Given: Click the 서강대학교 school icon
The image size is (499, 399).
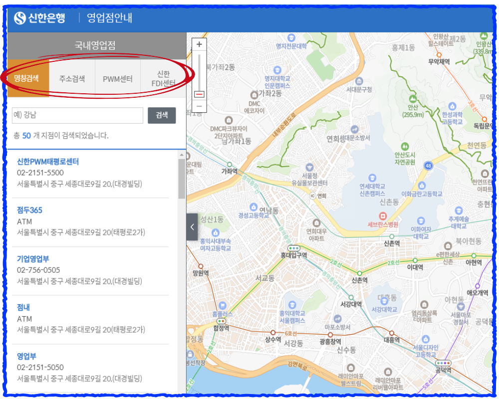Looking at the screenshot, I should pos(384,301).
